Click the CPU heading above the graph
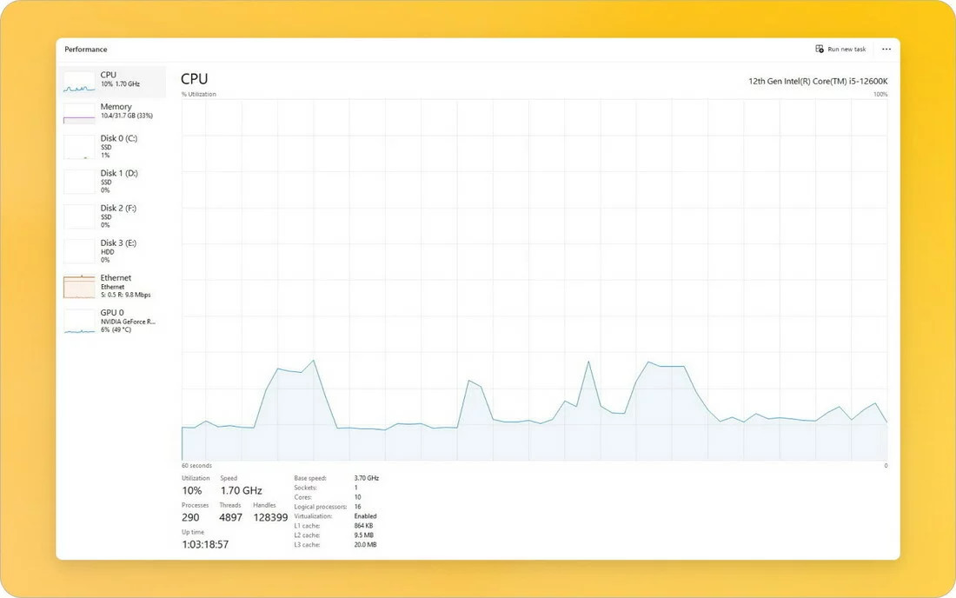 coord(195,78)
